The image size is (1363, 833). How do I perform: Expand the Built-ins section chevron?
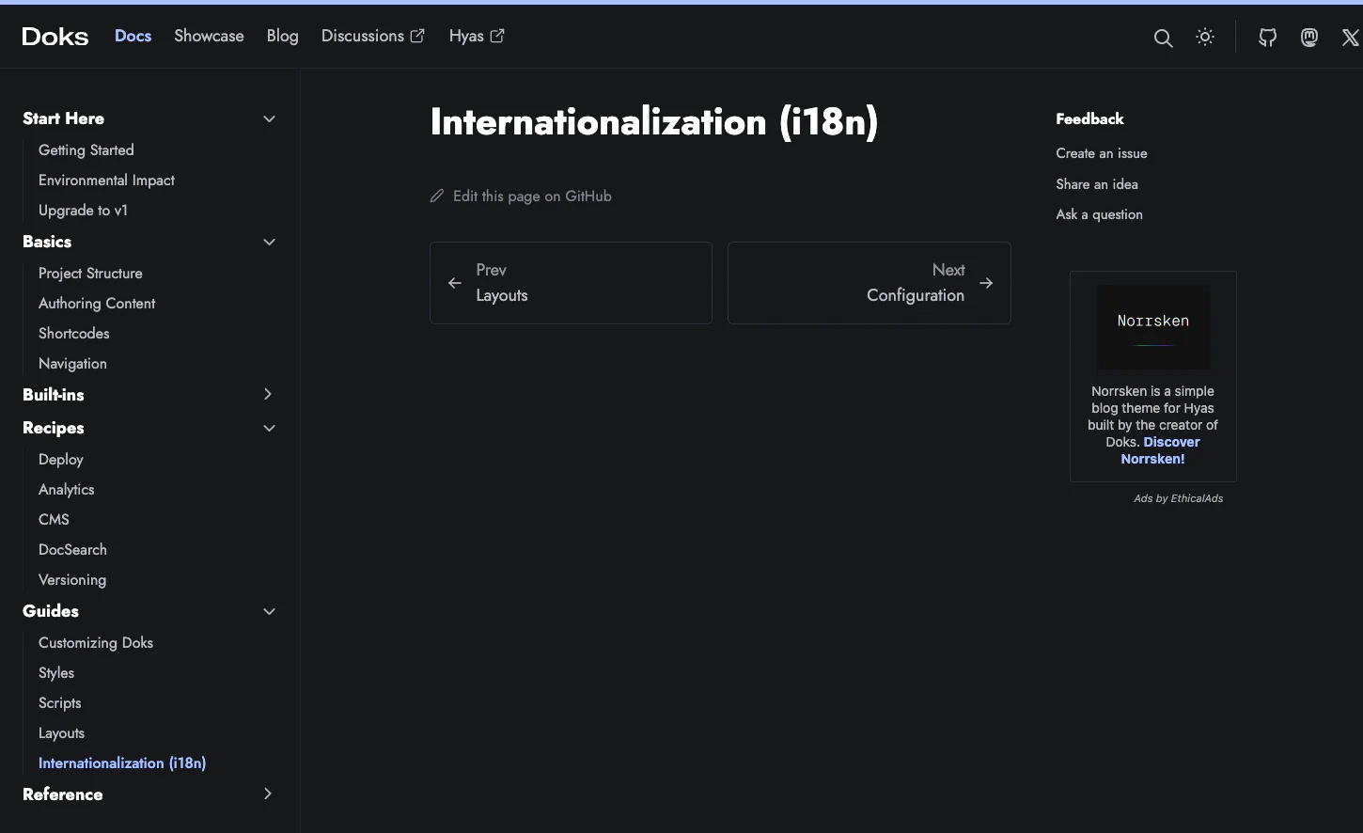click(268, 394)
